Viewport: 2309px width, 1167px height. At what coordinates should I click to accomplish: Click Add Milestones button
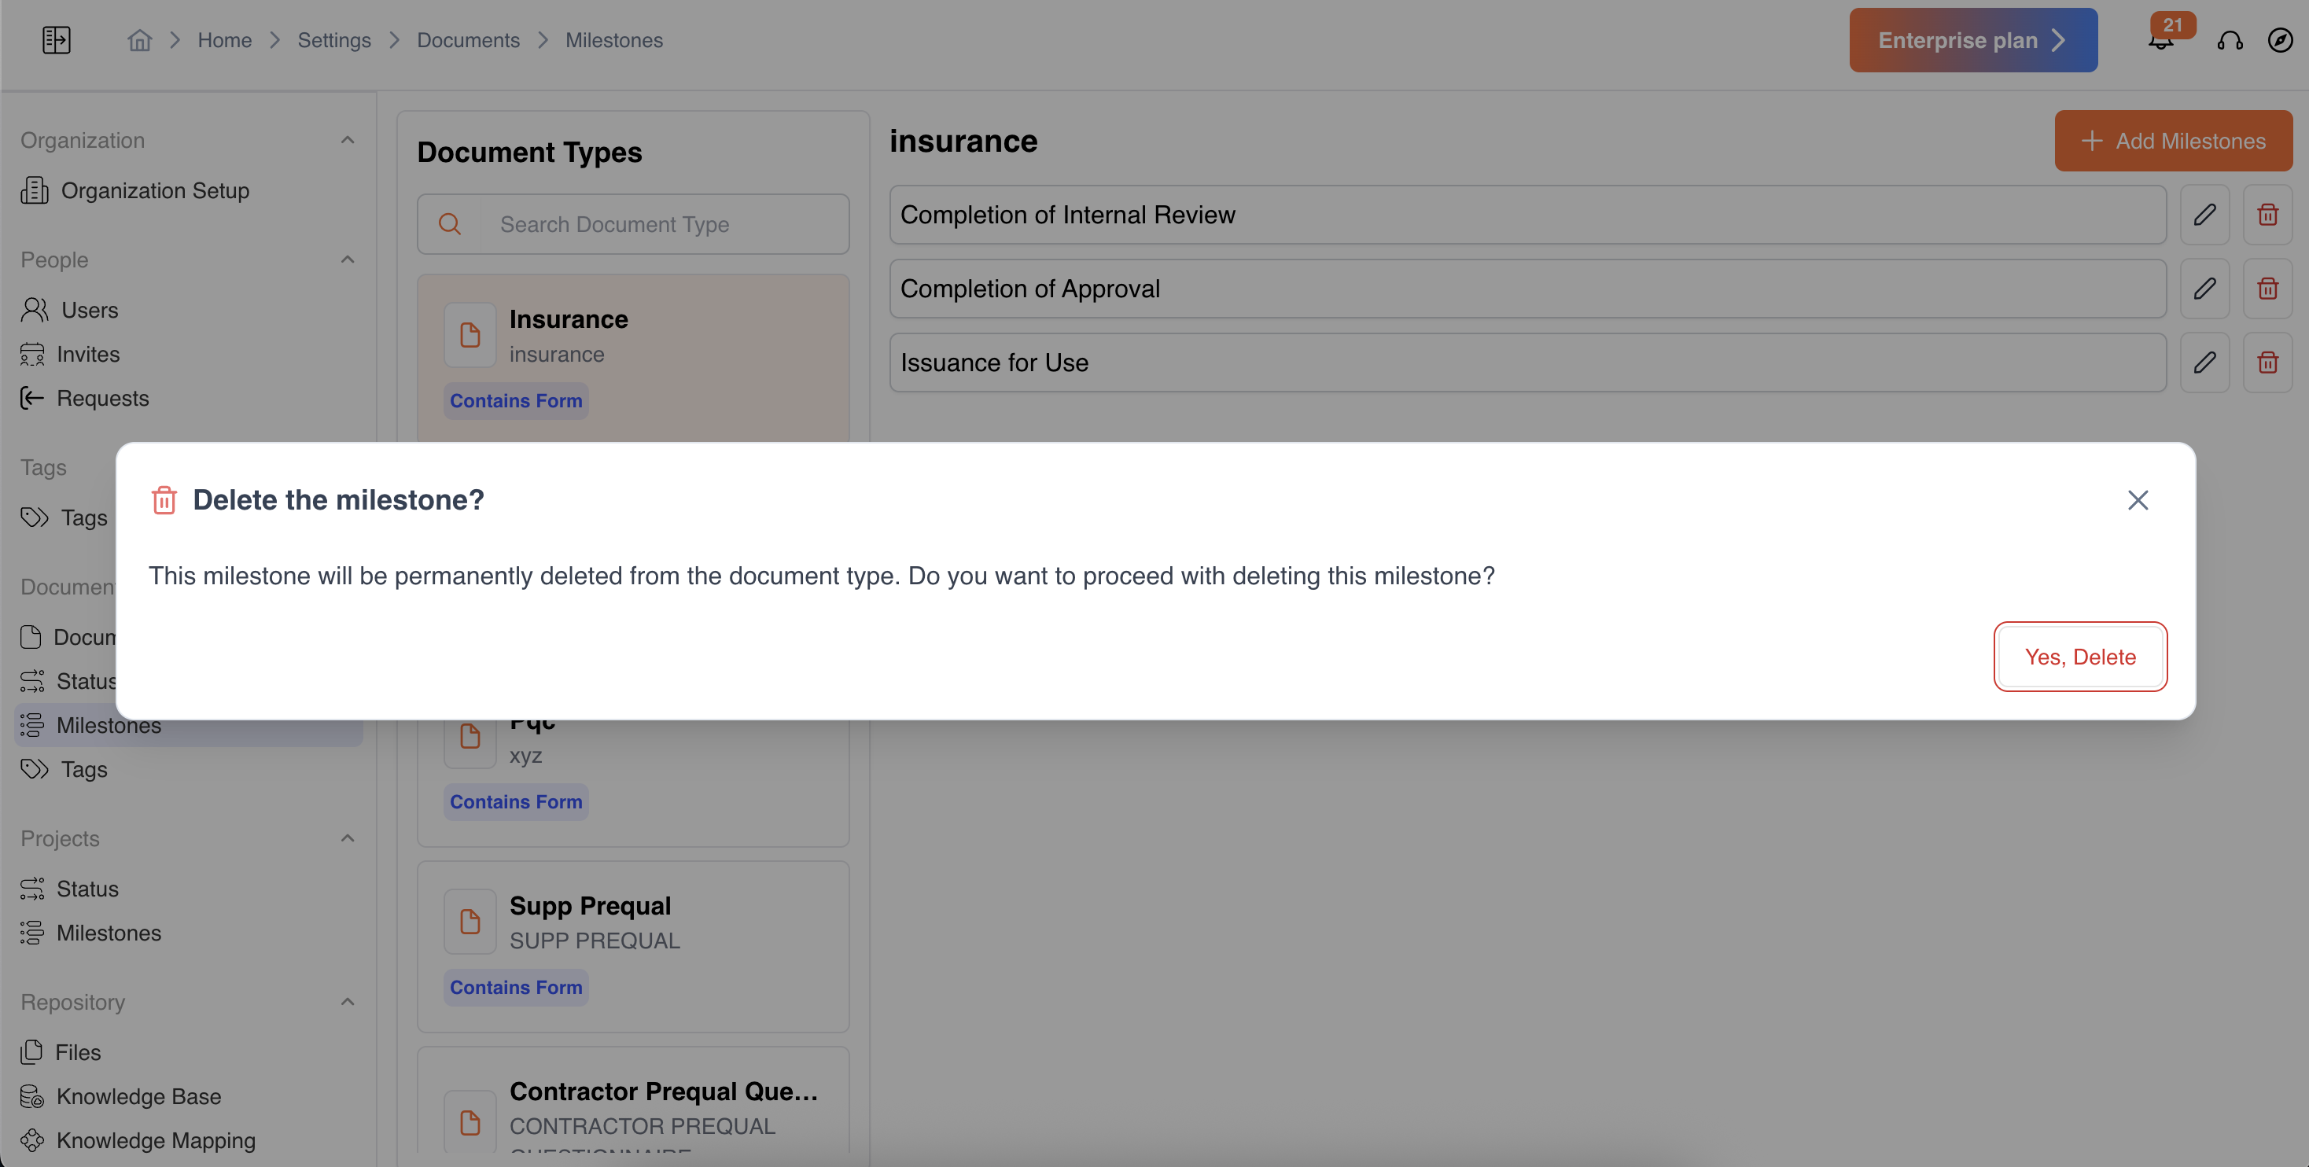2173,141
